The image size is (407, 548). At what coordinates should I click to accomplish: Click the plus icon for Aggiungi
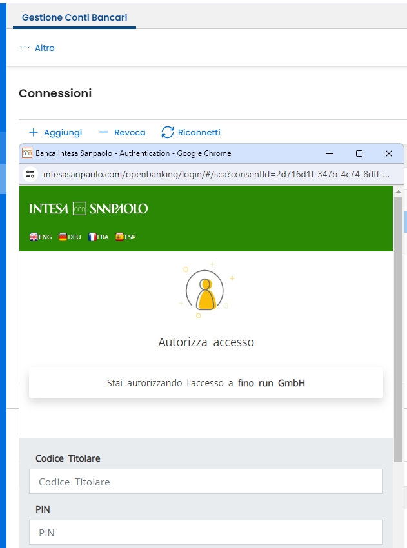33,132
